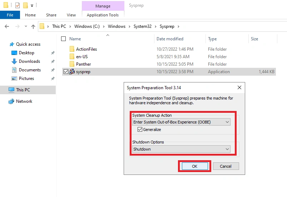
Task: Click the Manage contextual tab
Action: (x=103, y=6)
